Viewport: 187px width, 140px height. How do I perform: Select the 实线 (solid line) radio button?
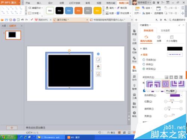(x=144, y=64)
